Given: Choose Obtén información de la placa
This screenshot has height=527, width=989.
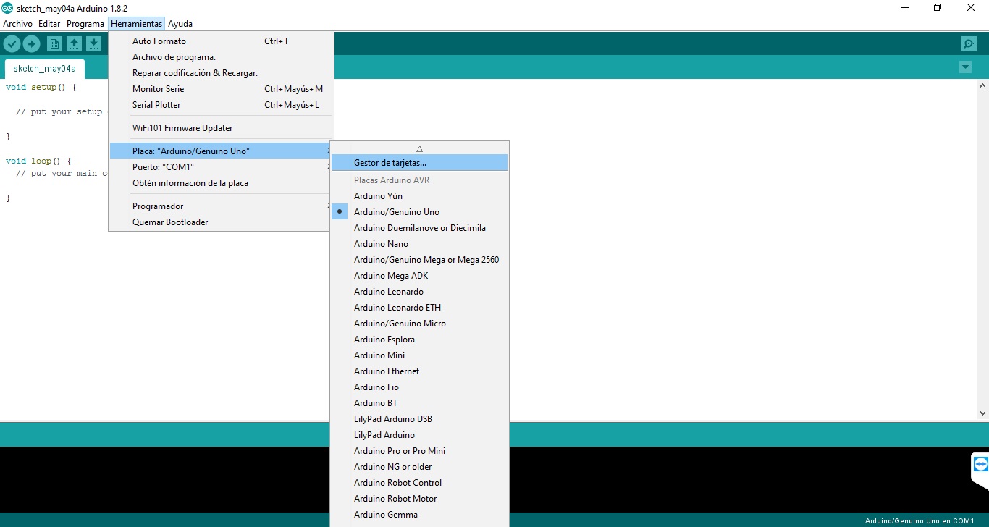Looking at the screenshot, I should [x=221, y=183].
